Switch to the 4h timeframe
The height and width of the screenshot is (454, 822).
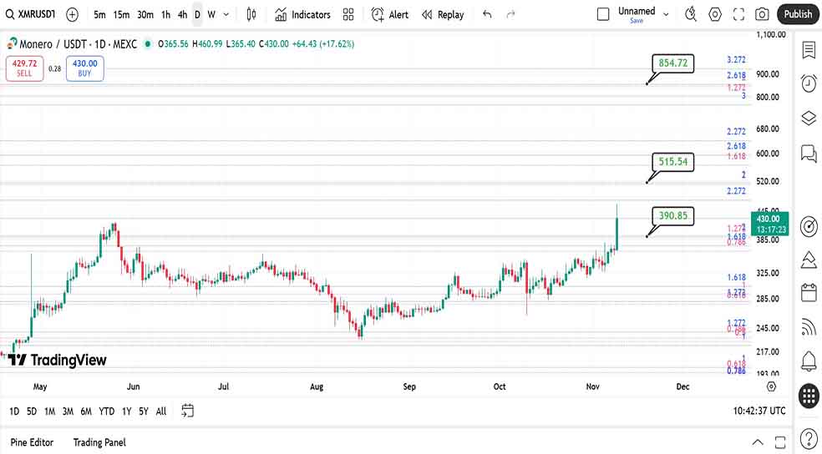182,14
